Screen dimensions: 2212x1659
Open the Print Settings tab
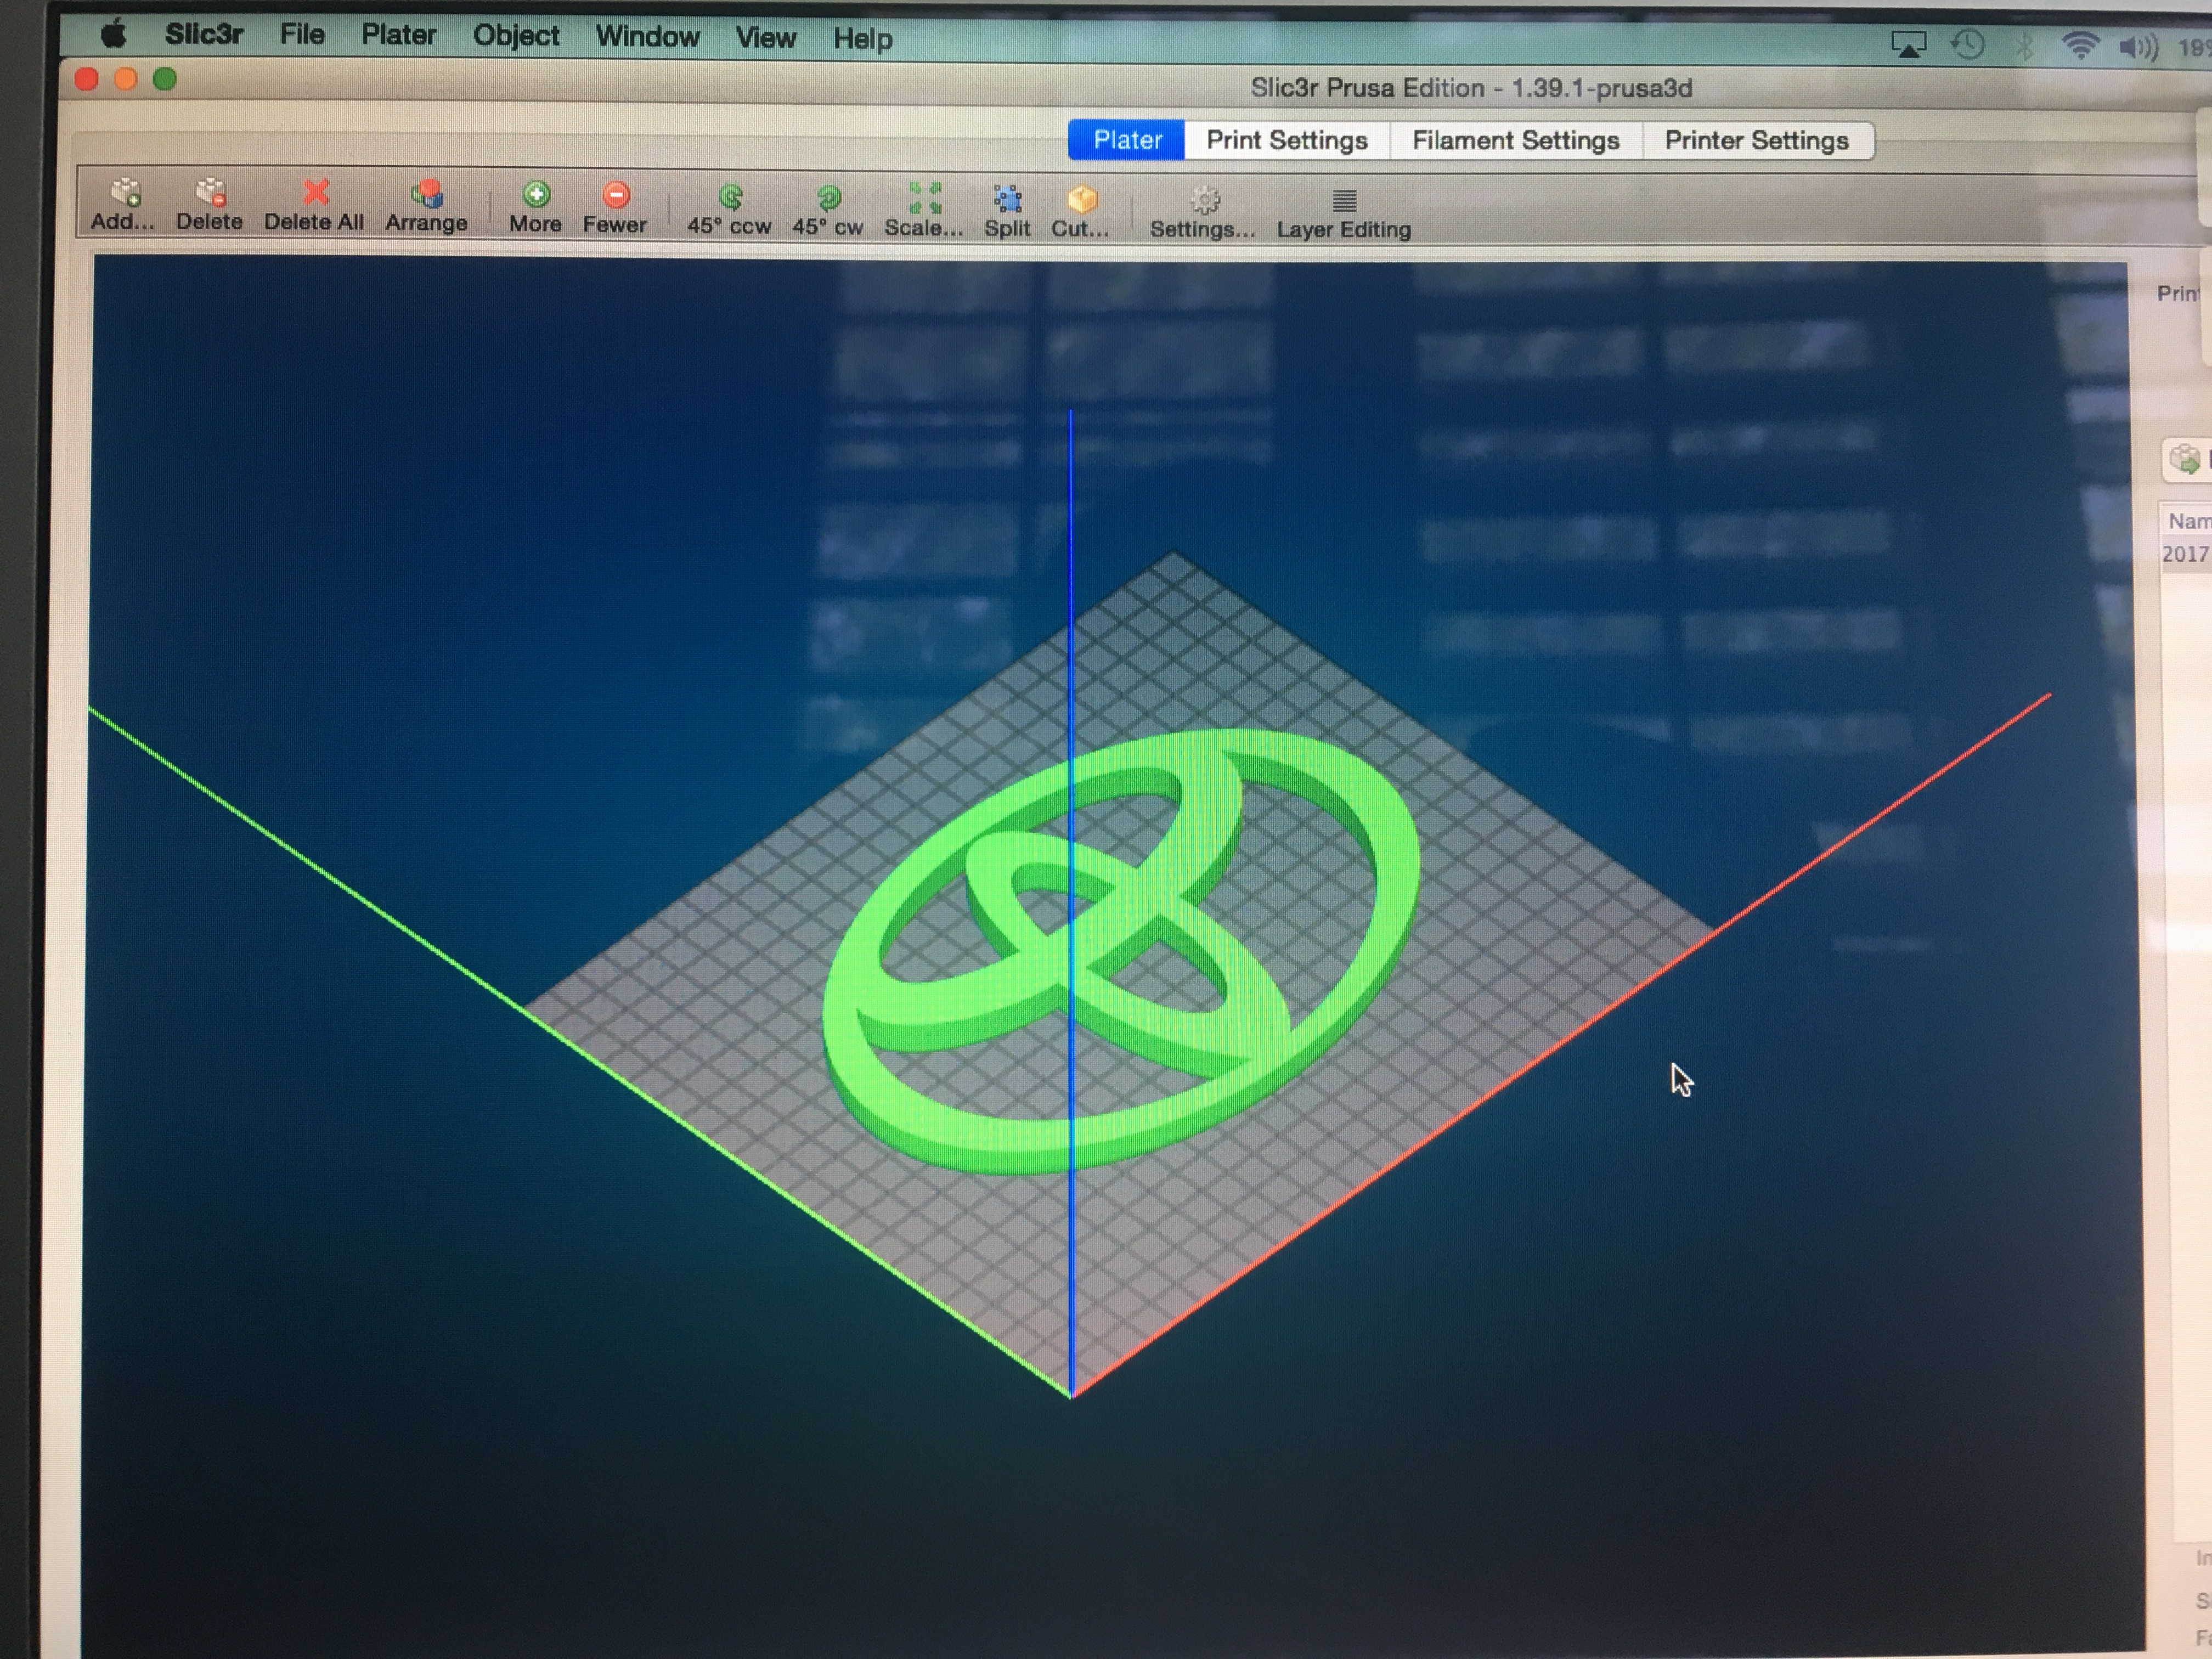[x=1287, y=140]
